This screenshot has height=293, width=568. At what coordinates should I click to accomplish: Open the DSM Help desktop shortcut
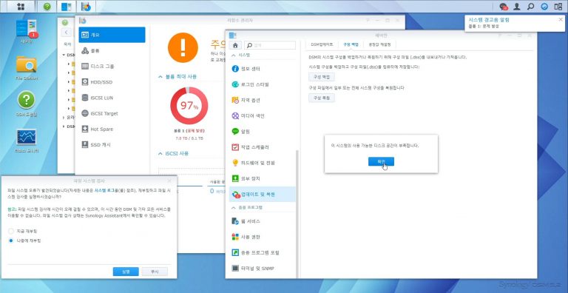click(x=27, y=104)
